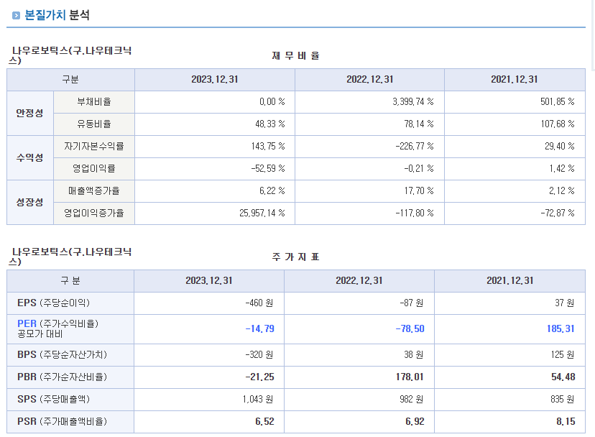Click the 17.70 % sales growth value

click(419, 190)
